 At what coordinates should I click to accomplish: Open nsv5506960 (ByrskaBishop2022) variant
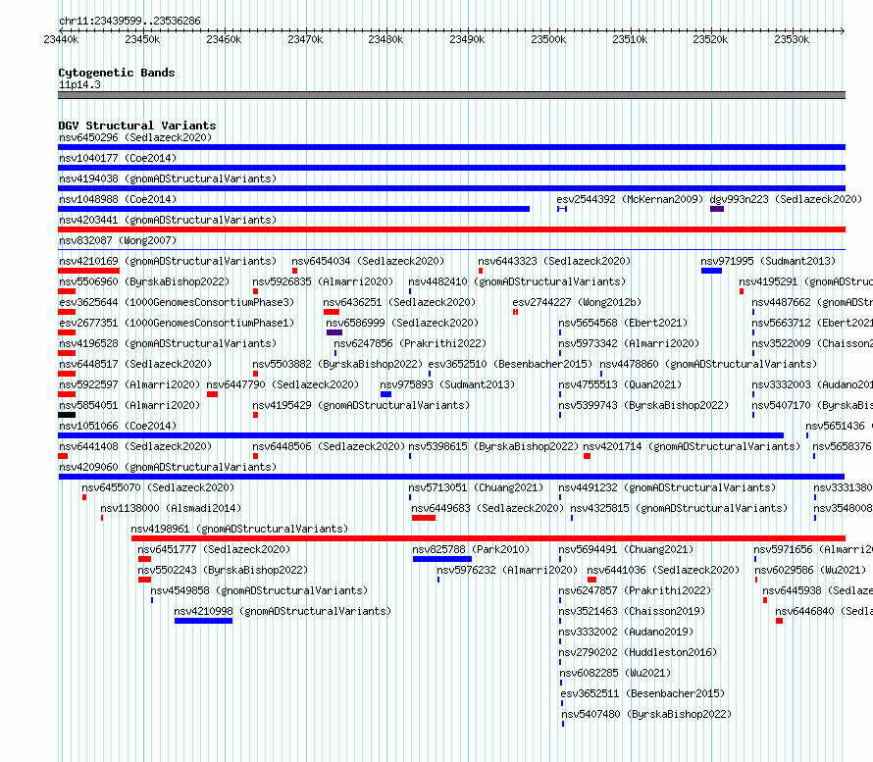[x=144, y=281]
